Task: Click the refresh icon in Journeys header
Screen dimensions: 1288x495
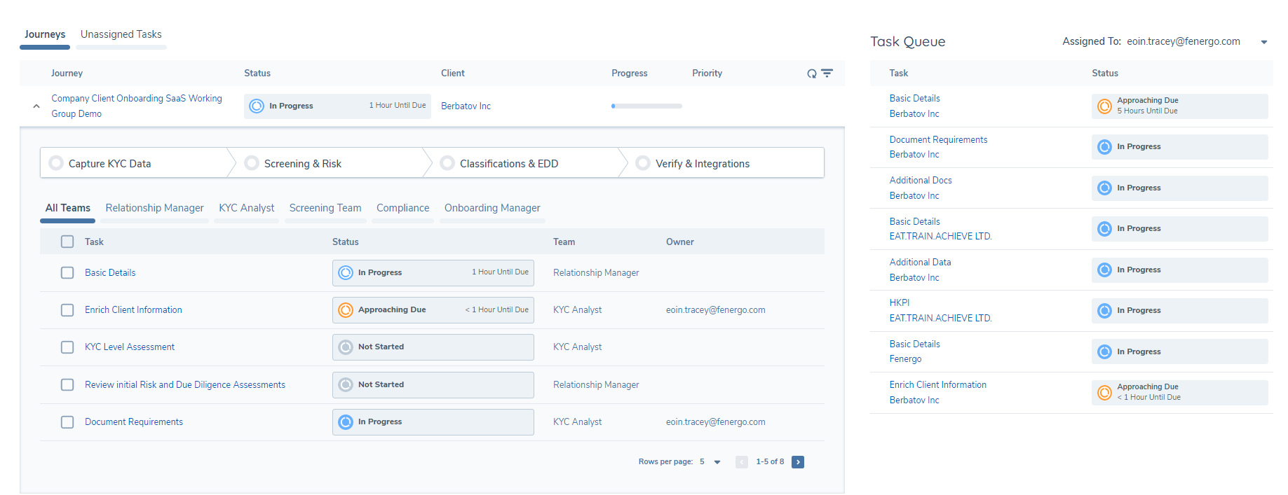Action: [811, 74]
